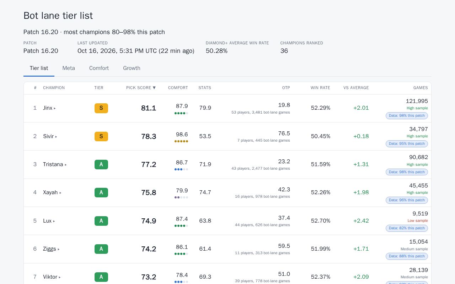Click Tristana's games count 90,682

[418, 157]
